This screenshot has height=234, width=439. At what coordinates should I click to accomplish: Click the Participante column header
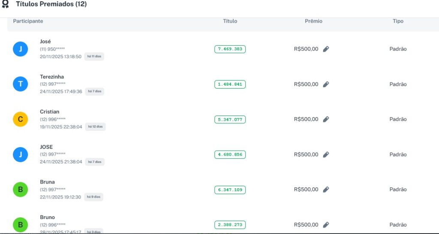[28, 21]
